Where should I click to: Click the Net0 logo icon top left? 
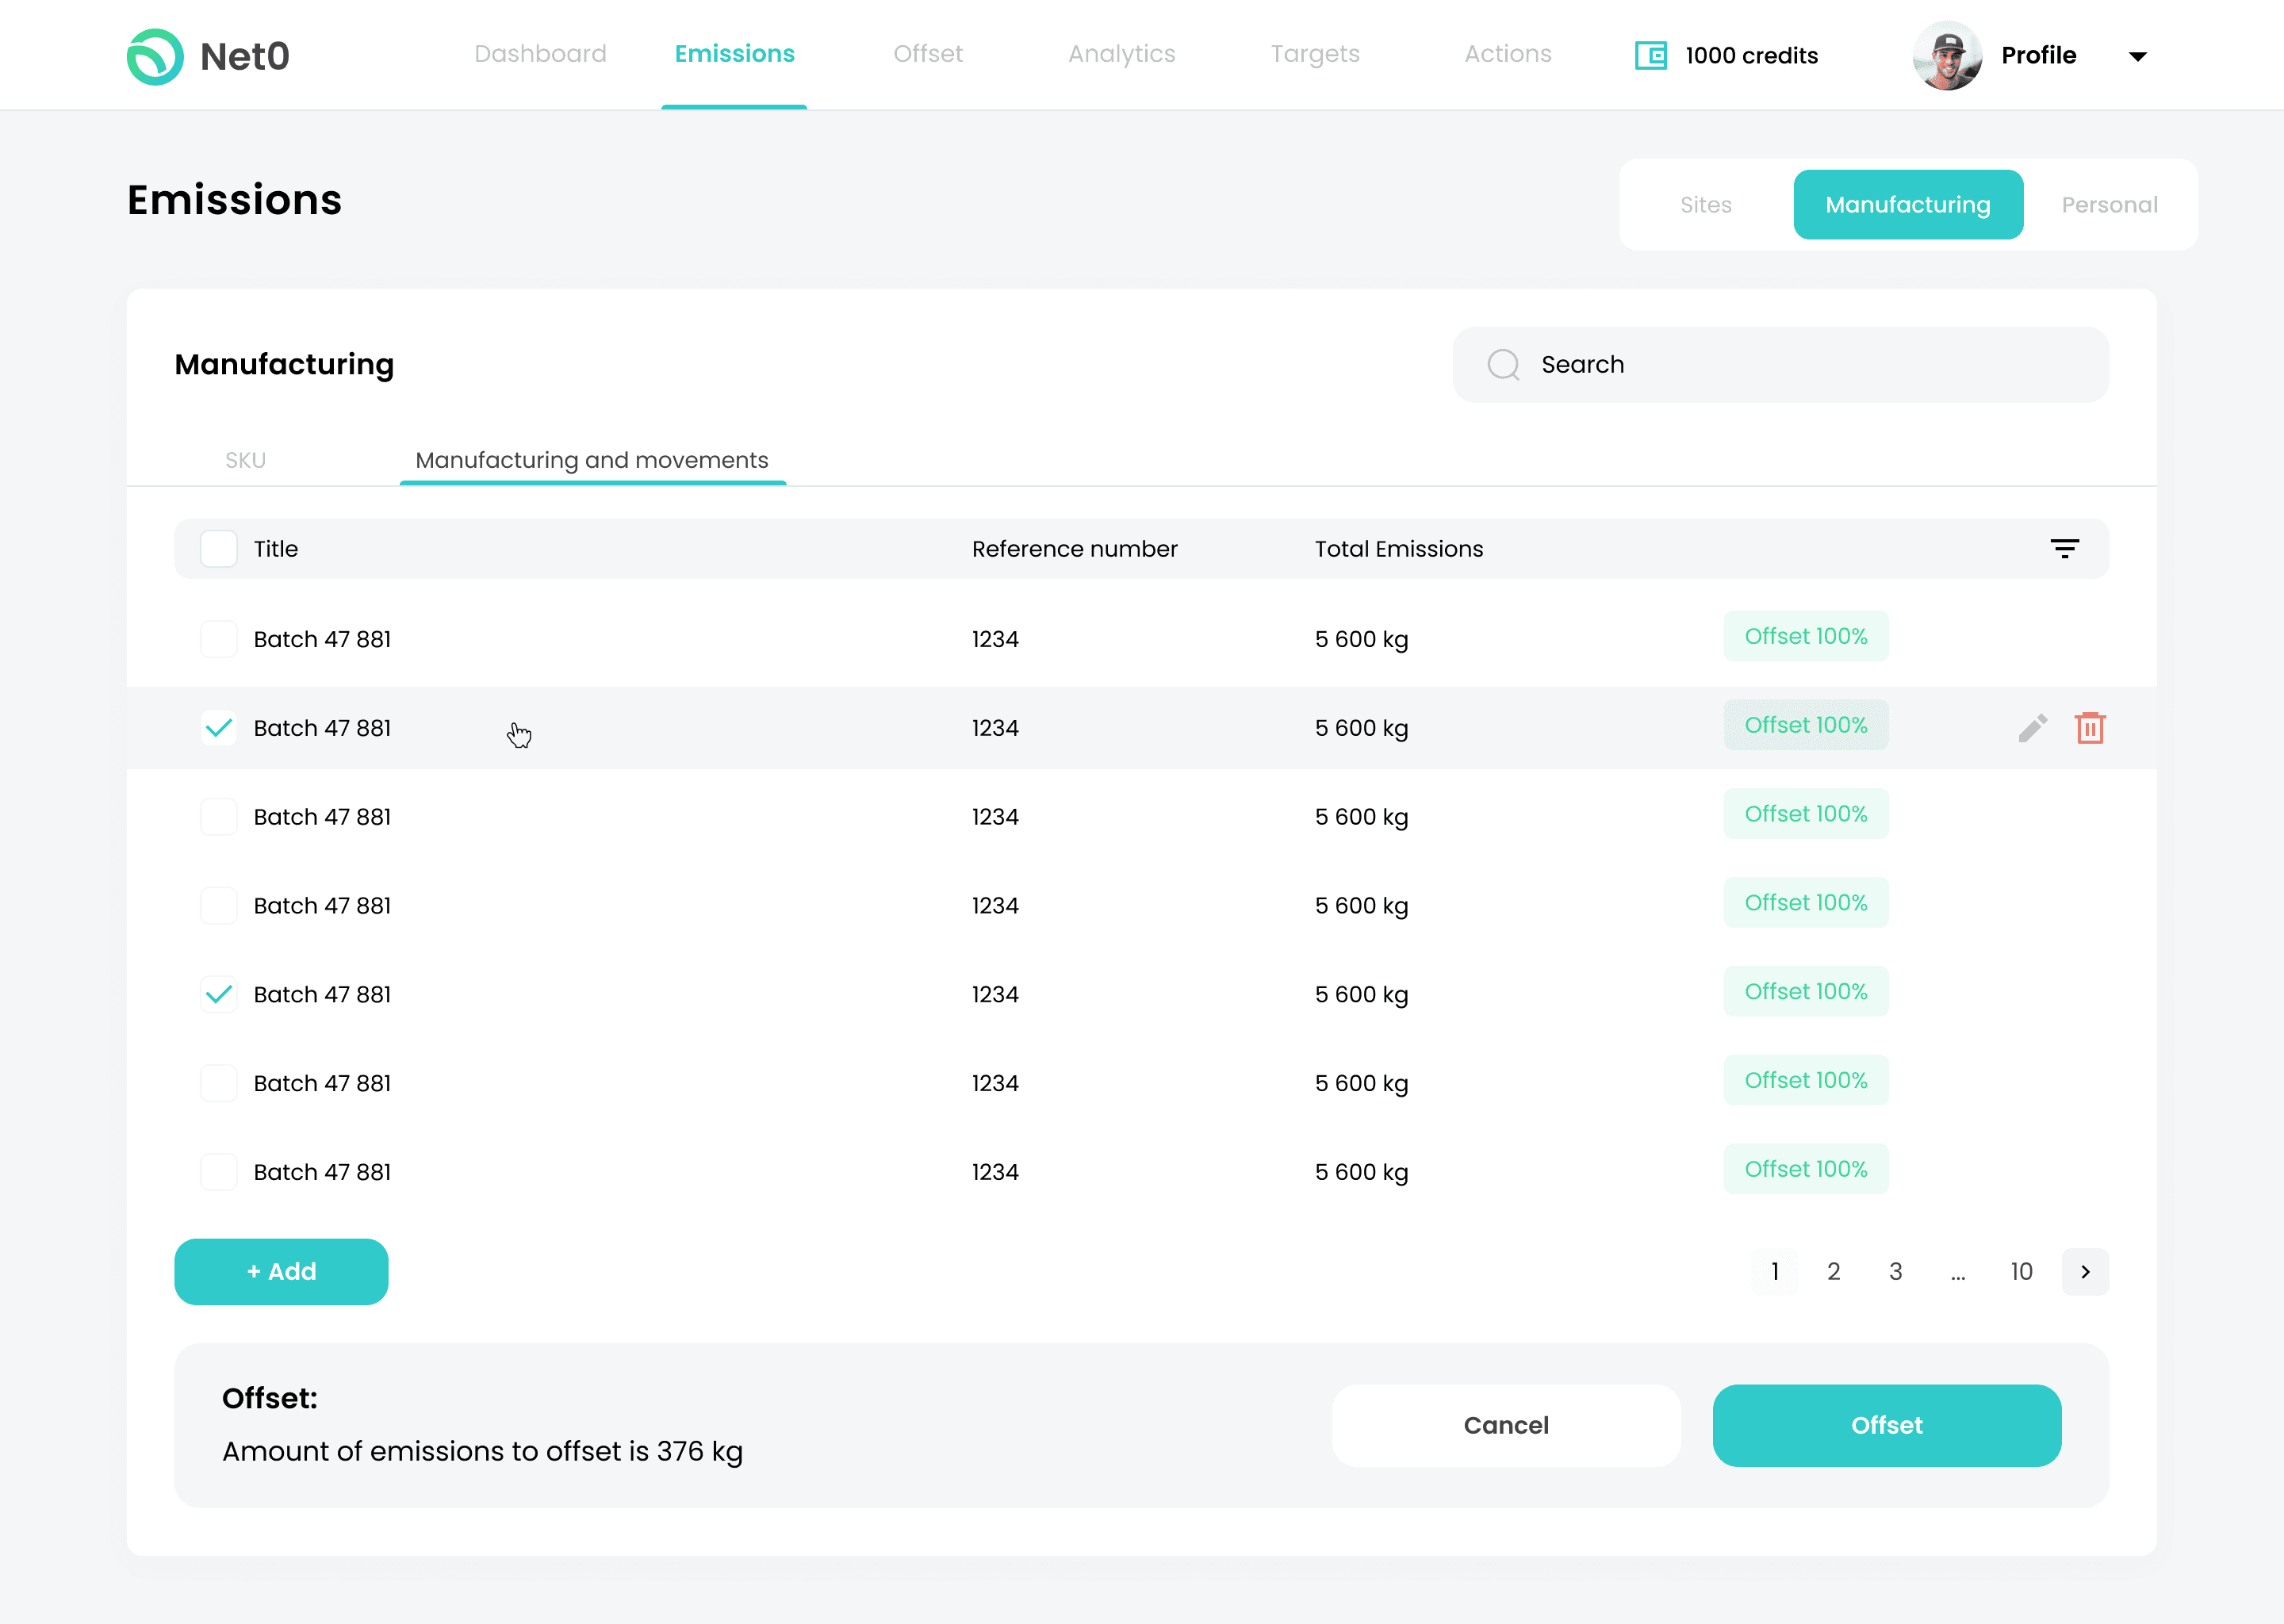pos(153,55)
